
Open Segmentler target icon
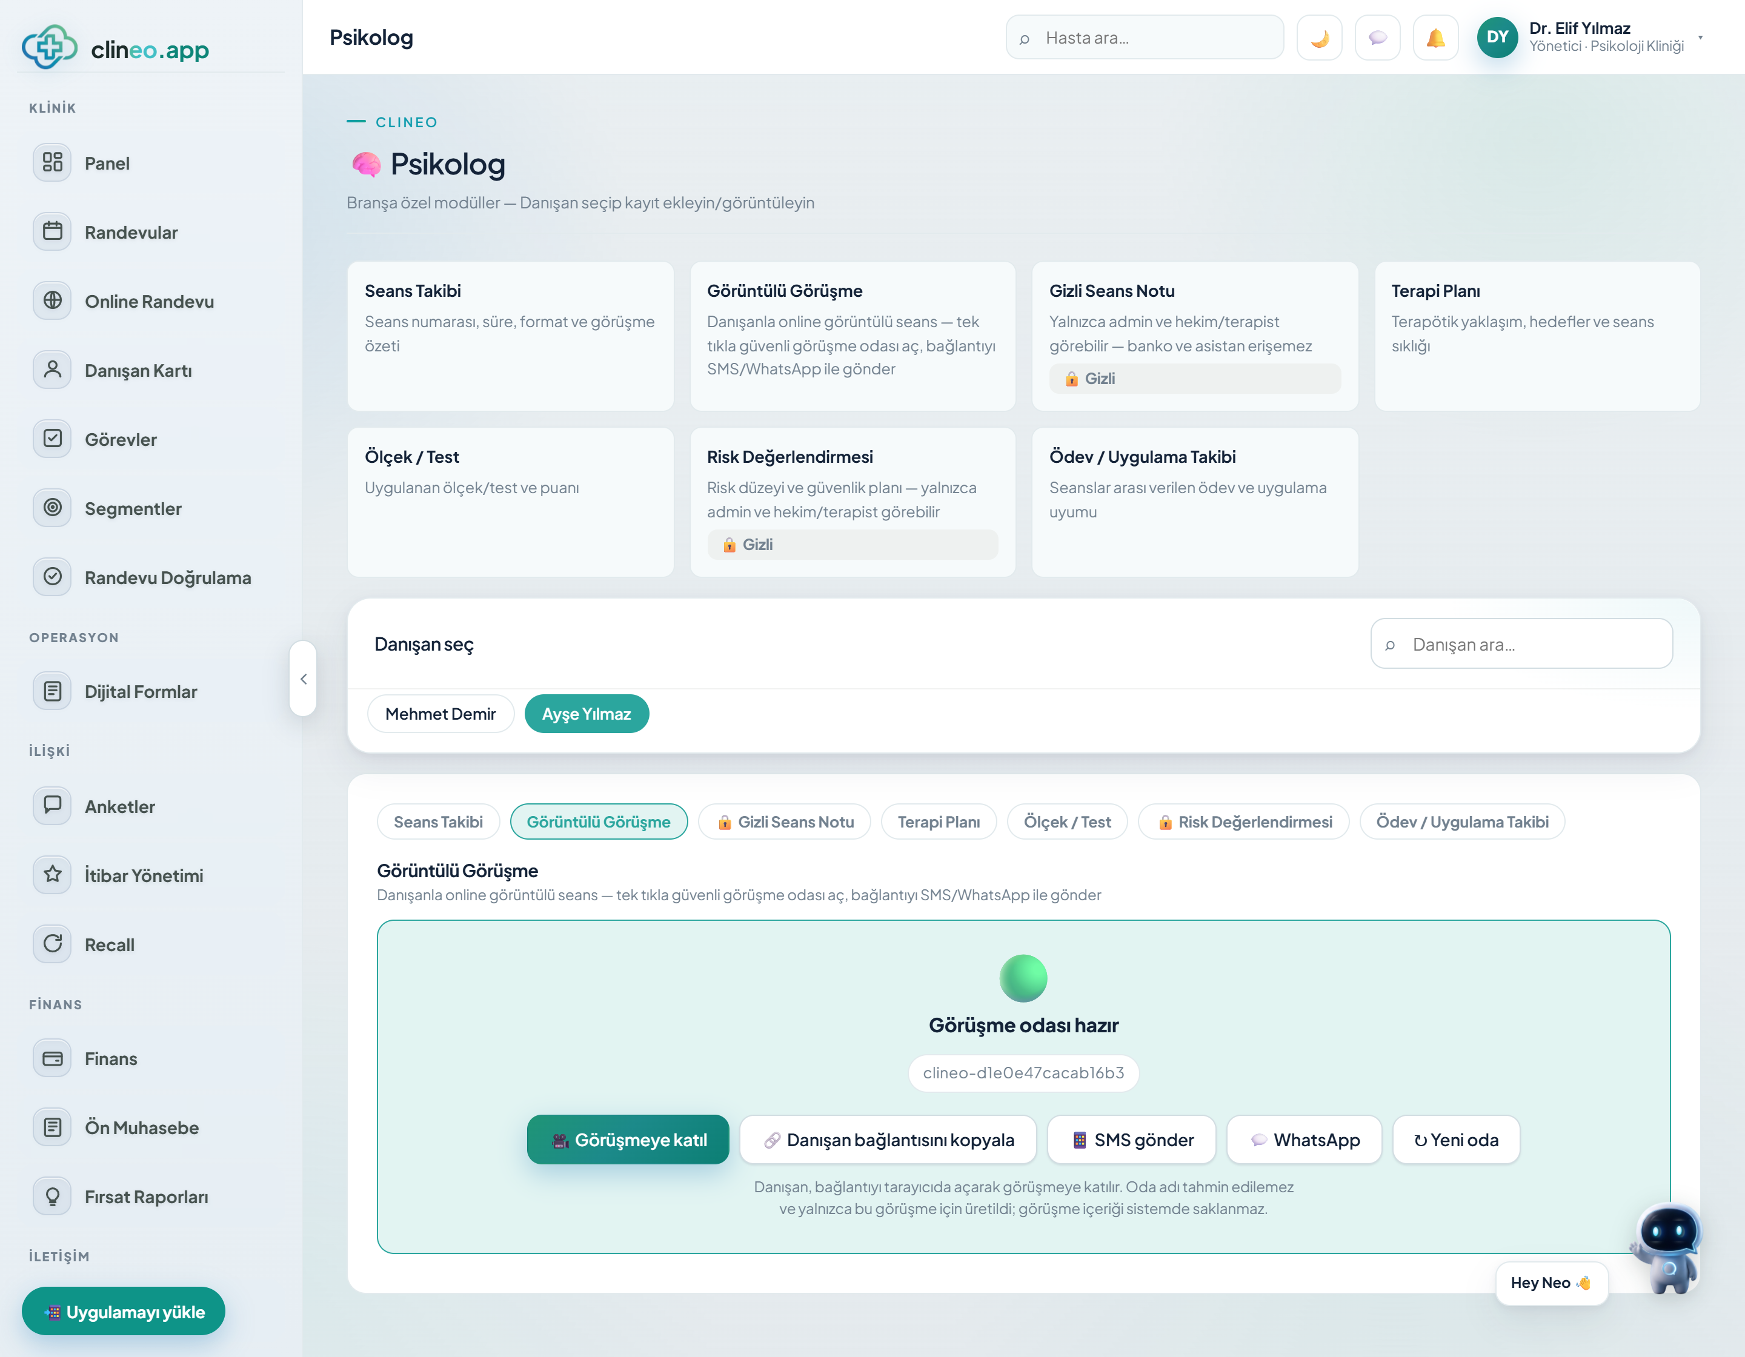[52, 508]
